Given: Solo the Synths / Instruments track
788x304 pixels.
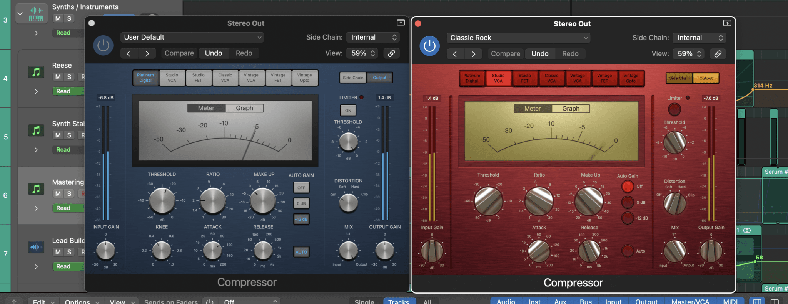Looking at the screenshot, I should pyautogui.click(x=69, y=18).
